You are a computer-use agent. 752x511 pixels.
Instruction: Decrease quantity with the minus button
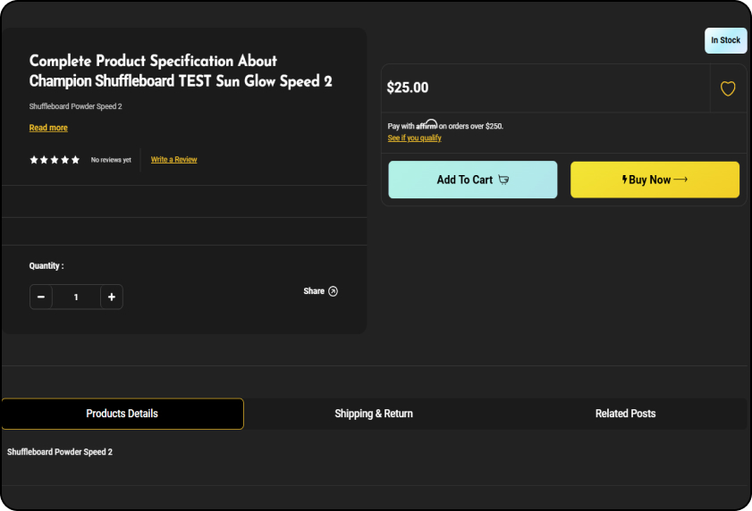tap(41, 297)
